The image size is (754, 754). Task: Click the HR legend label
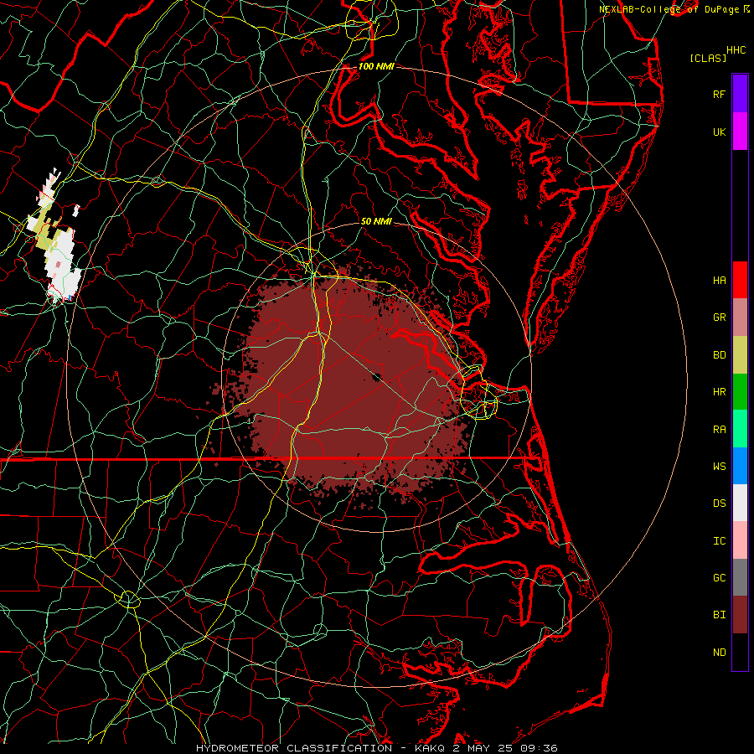(719, 392)
